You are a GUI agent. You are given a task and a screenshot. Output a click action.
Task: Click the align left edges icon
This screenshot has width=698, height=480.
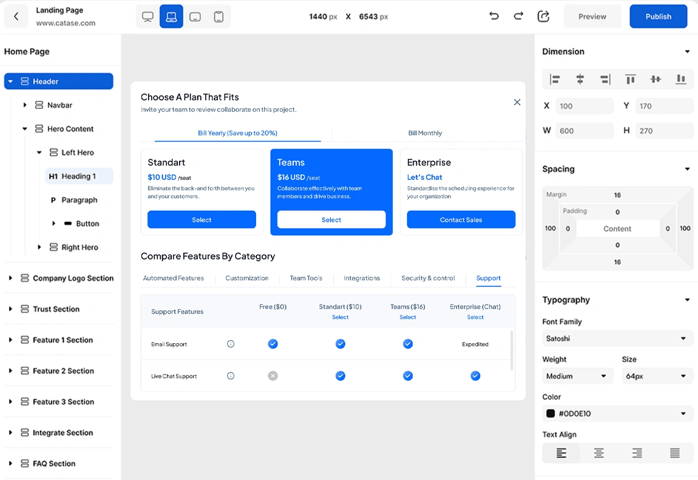click(555, 80)
